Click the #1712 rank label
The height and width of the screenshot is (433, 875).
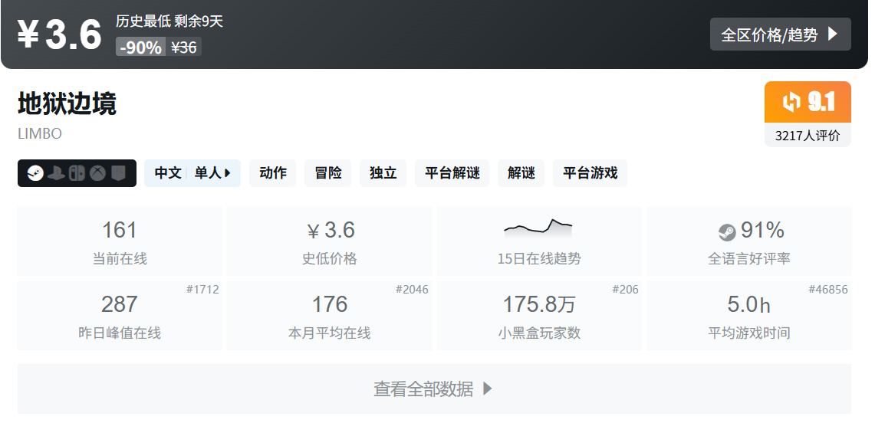pyautogui.click(x=202, y=289)
